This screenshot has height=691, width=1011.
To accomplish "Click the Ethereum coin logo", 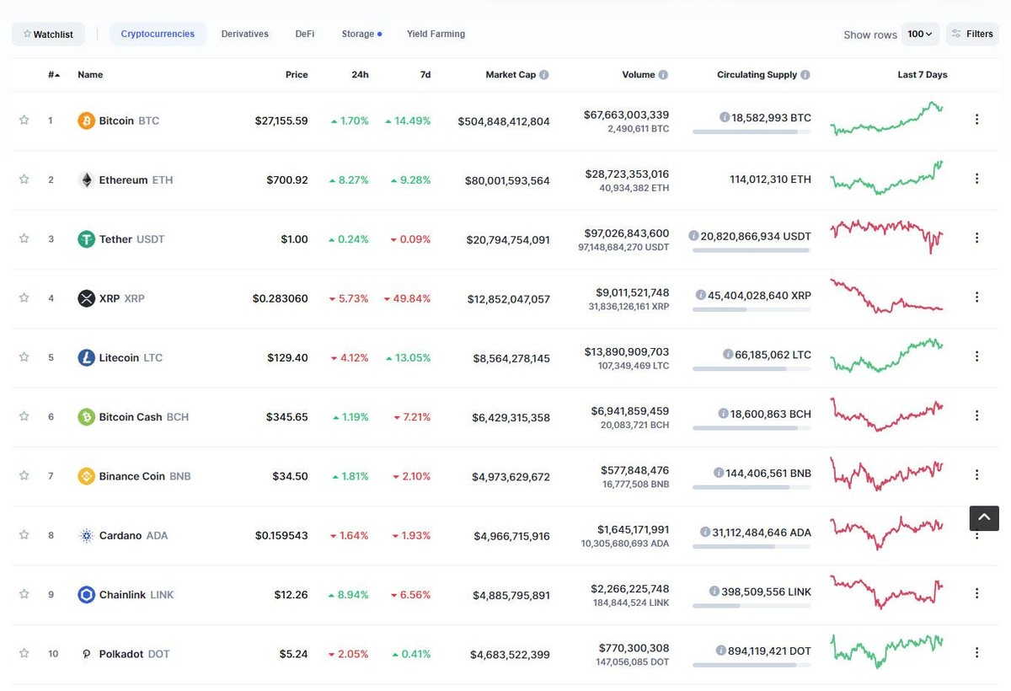I will [x=85, y=179].
